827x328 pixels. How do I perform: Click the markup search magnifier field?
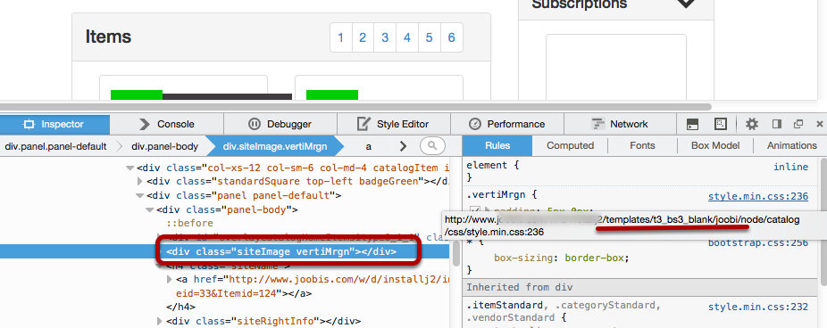(432, 146)
